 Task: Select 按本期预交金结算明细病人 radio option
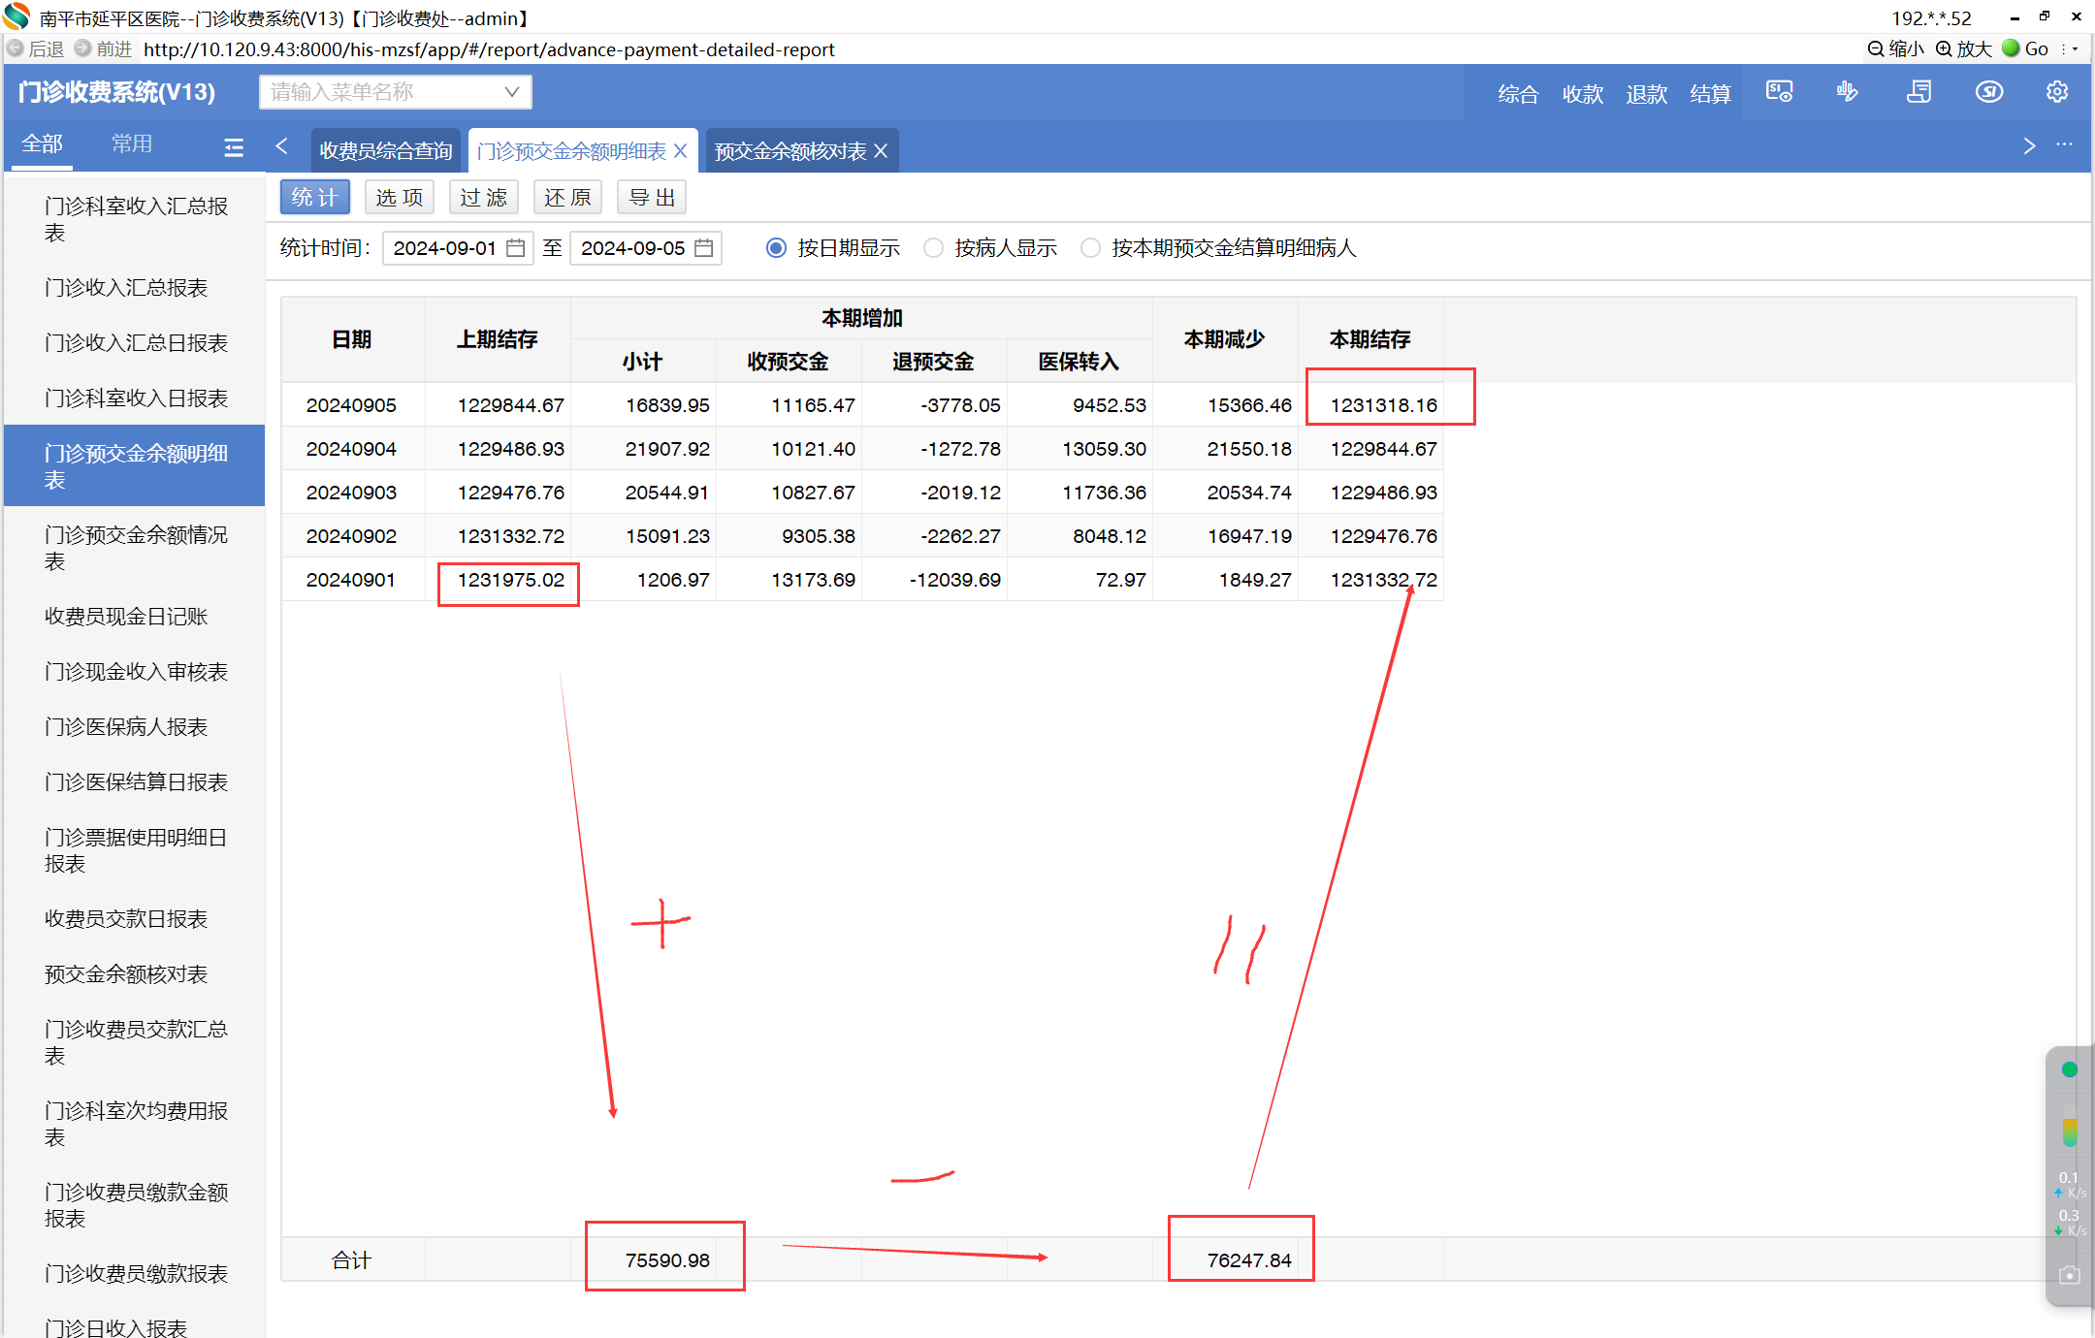click(1090, 248)
